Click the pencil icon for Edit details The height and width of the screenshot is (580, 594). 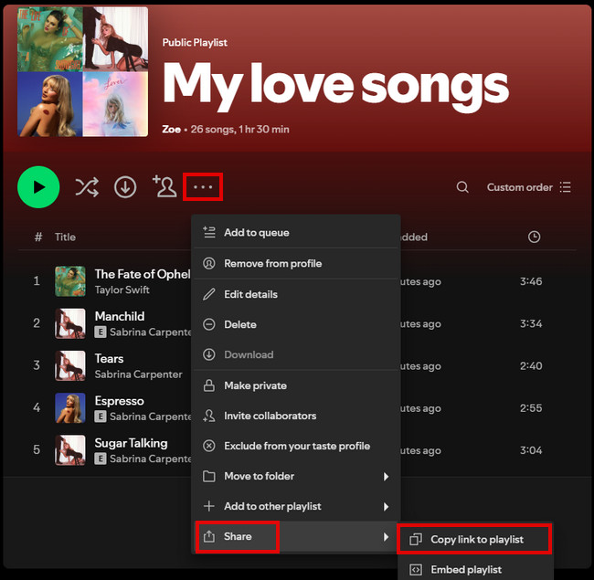(x=209, y=294)
